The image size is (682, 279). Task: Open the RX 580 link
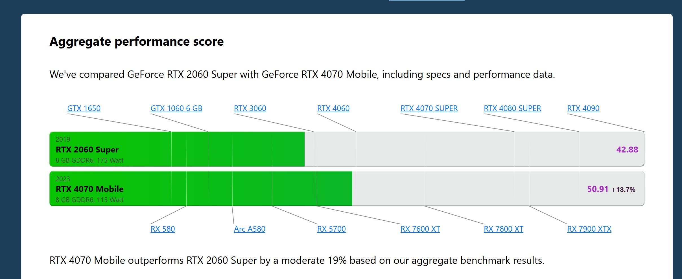pos(163,229)
